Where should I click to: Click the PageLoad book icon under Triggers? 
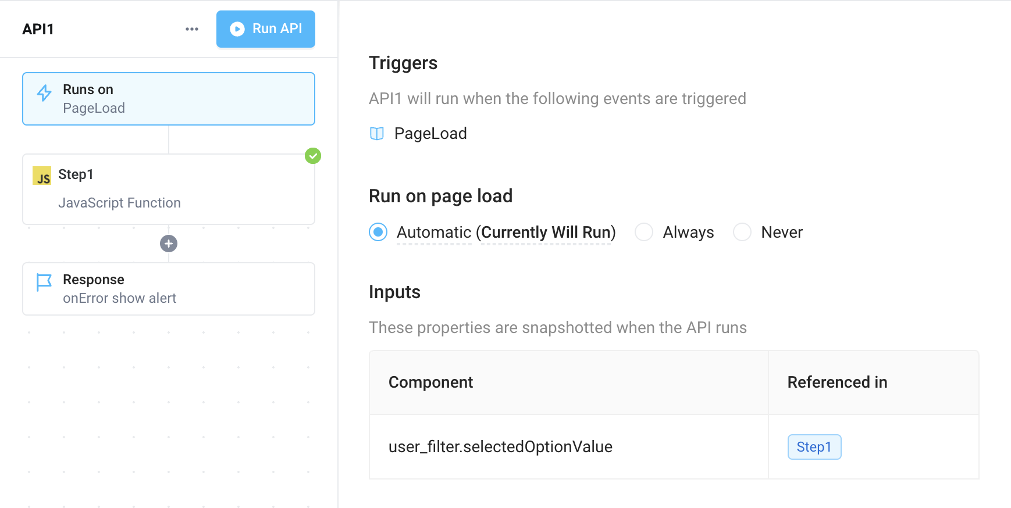tap(378, 133)
